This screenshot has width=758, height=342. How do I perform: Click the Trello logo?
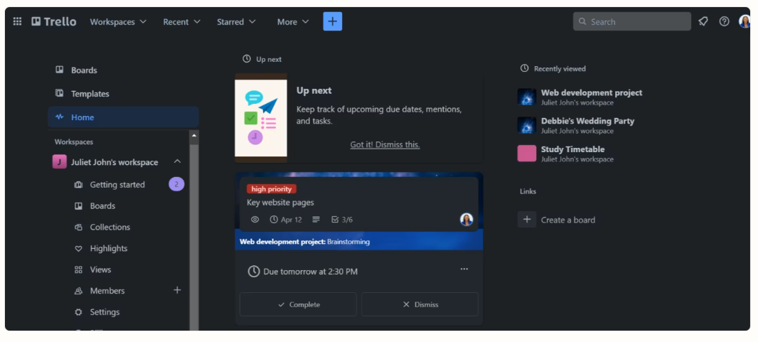click(53, 21)
